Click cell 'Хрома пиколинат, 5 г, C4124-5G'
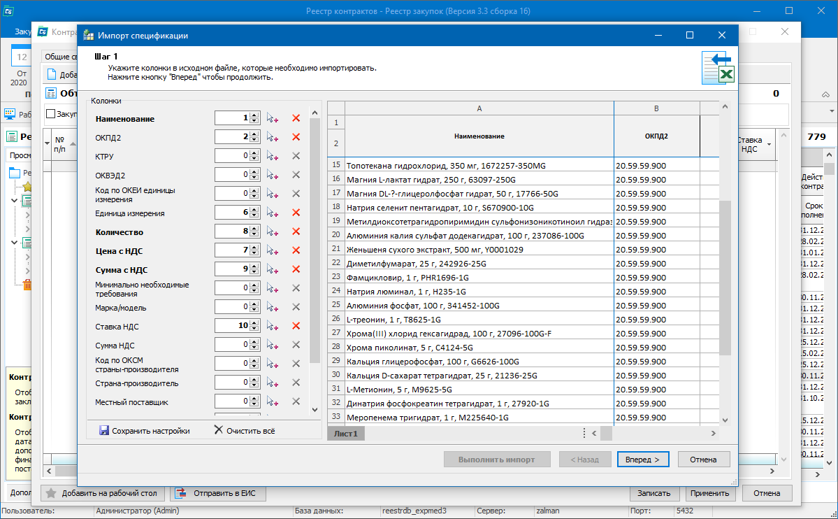This screenshot has height=519, width=838. click(x=479, y=347)
